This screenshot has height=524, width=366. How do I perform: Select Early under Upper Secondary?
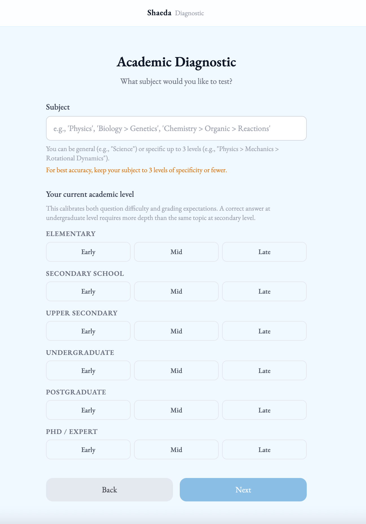88,331
